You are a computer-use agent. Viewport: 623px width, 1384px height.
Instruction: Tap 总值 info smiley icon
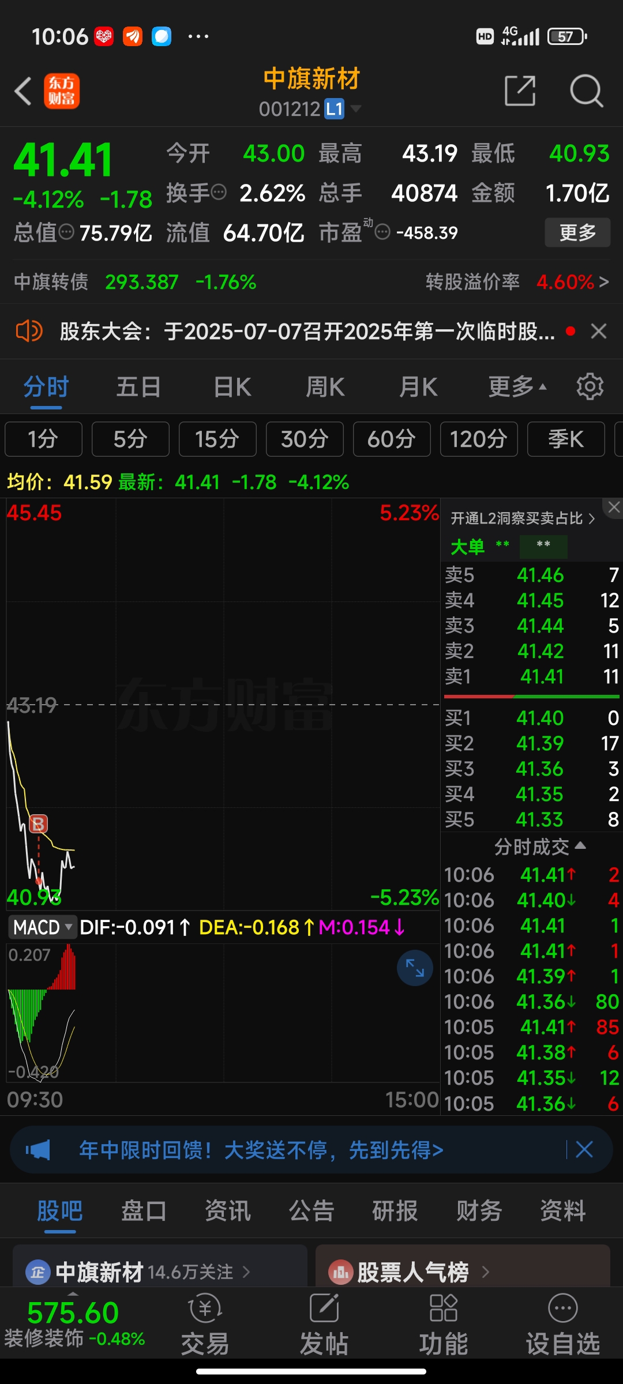(66, 232)
